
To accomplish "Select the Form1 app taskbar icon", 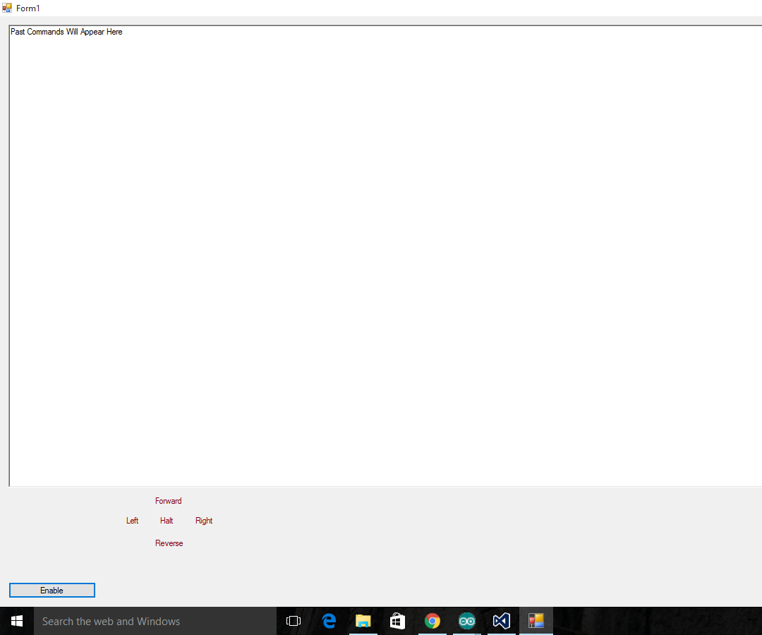I will click(536, 621).
